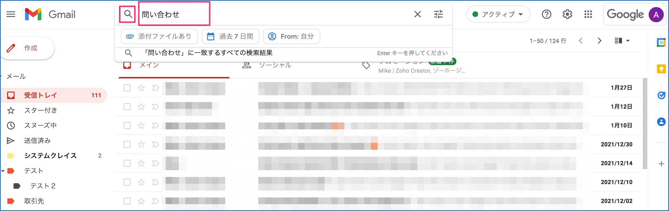Viewport: 669px width, 211px height.
Task: Open Google apps grid icon
Action: point(588,14)
